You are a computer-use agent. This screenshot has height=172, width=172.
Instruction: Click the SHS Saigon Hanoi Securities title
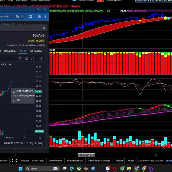[42, 6]
